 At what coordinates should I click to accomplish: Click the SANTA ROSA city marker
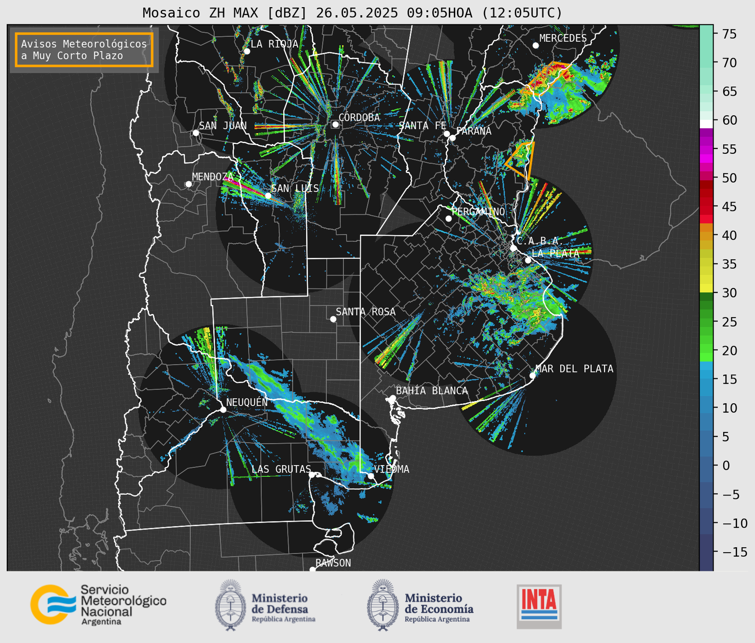333,319
